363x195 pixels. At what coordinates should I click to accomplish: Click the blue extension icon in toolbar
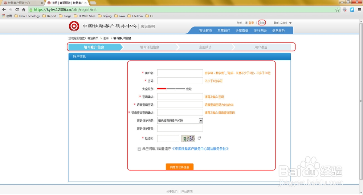(x=352, y=10)
